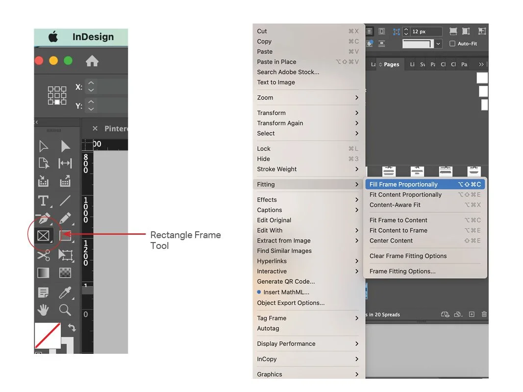
Task: Click the X coordinate input field
Action: click(112, 87)
